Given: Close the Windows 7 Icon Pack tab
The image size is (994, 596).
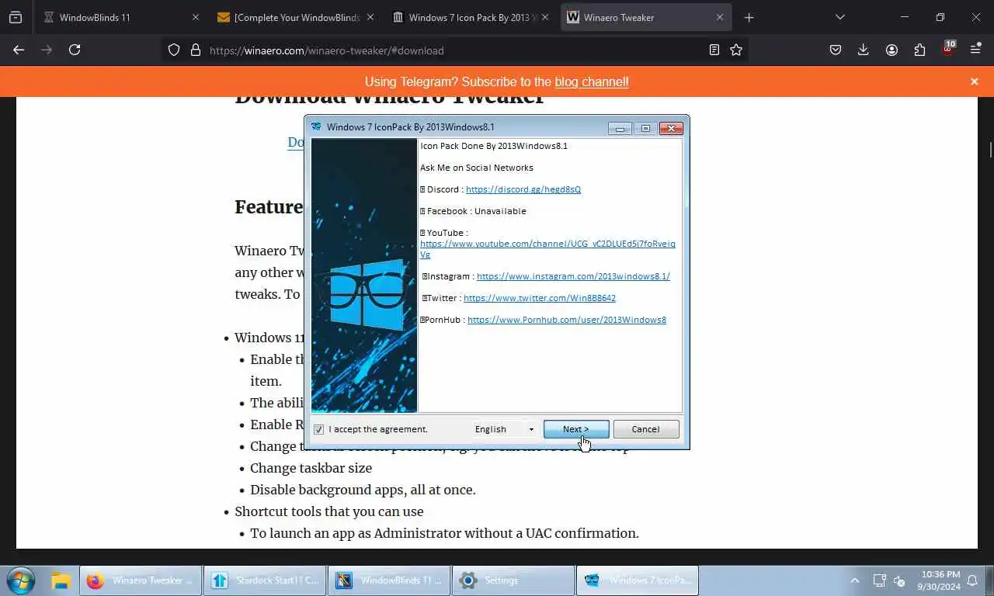Looking at the screenshot, I should [x=544, y=17].
